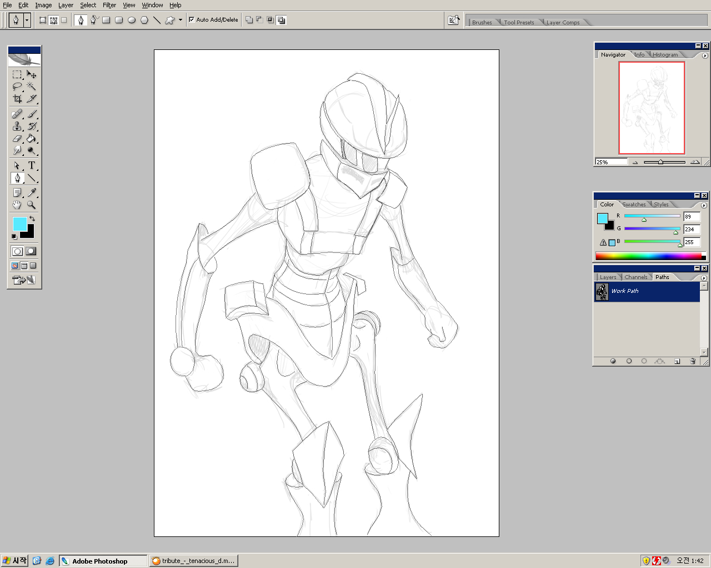
Task: Choose the Clone Stamp tool
Action: pyautogui.click(x=17, y=126)
